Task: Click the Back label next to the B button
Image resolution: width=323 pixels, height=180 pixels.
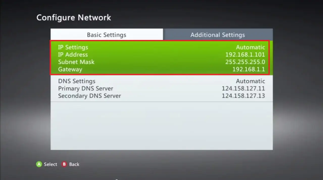Action: tap(74, 164)
